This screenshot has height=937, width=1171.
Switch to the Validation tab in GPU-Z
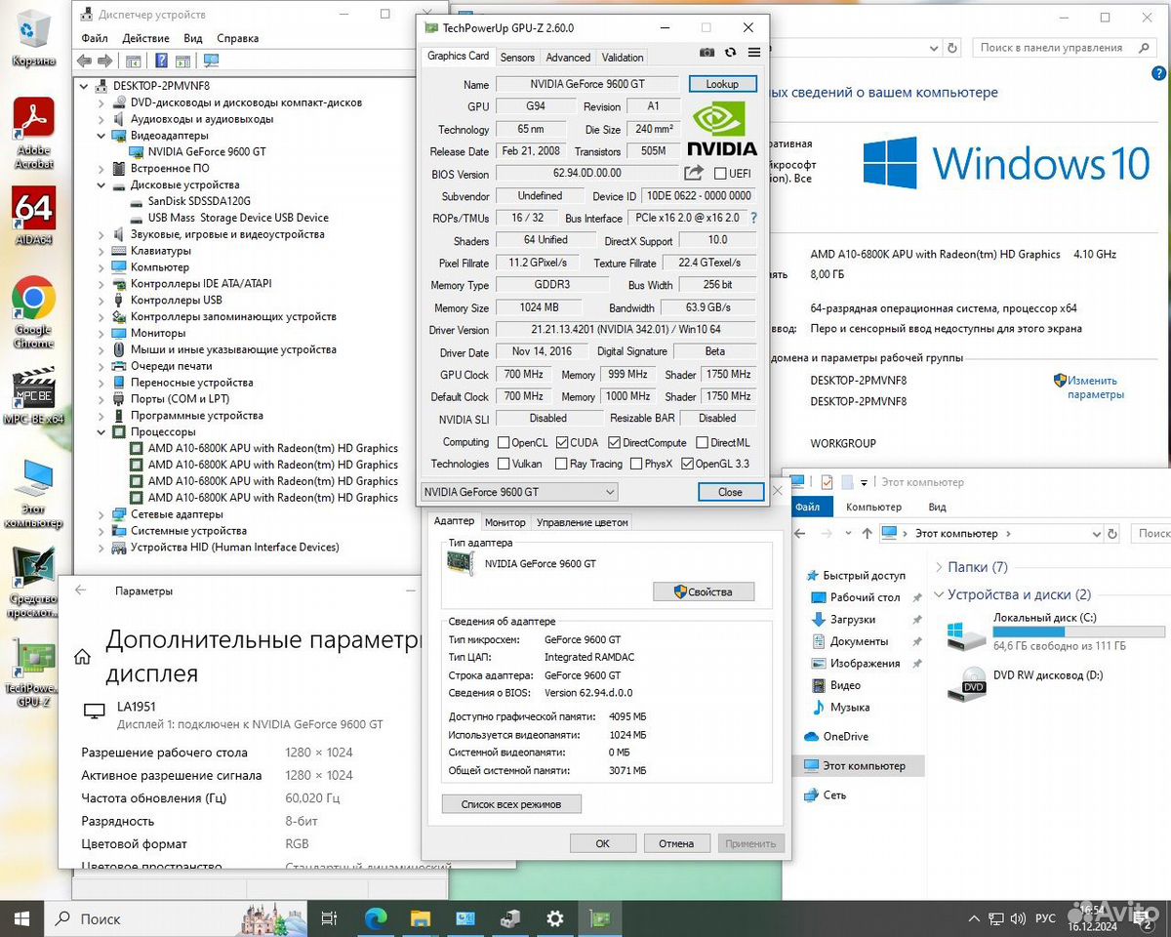click(623, 58)
